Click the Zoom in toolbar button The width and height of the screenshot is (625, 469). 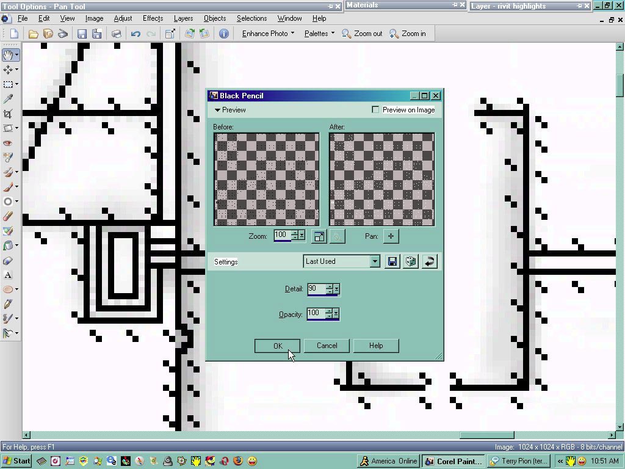click(408, 34)
